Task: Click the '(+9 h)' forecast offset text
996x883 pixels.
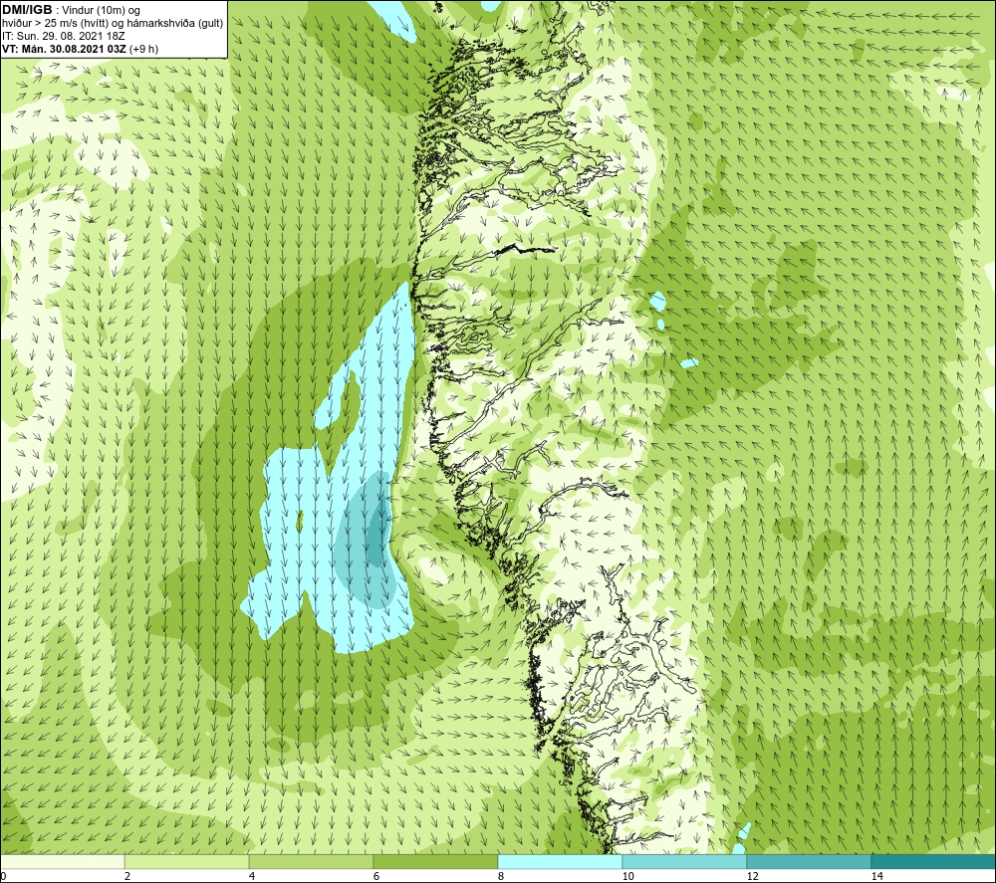Action: [x=143, y=49]
